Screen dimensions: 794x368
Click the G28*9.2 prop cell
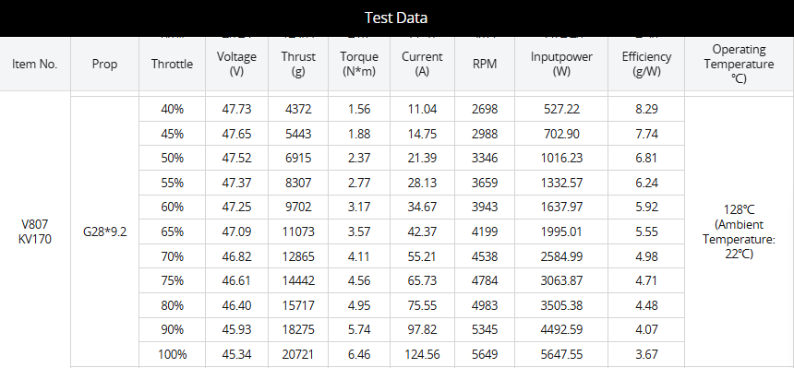tap(105, 231)
